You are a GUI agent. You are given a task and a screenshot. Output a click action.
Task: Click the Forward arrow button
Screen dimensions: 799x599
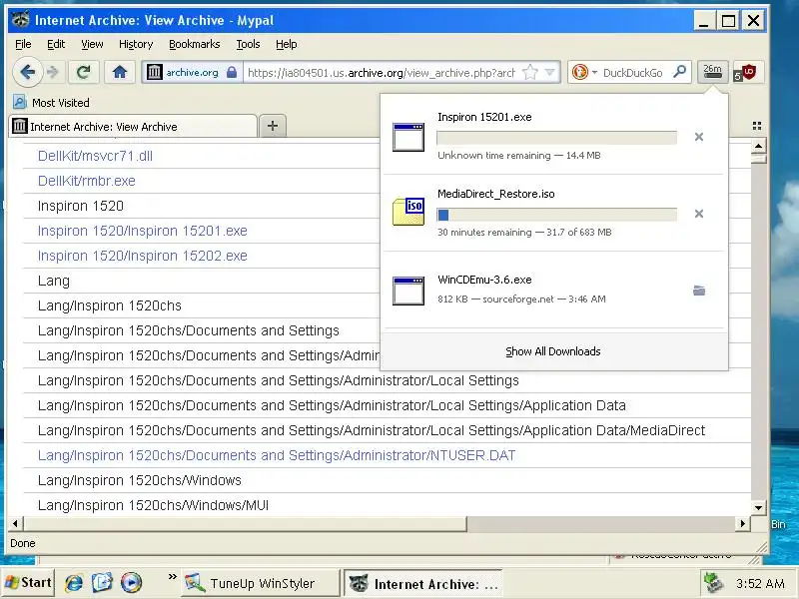tap(53, 72)
